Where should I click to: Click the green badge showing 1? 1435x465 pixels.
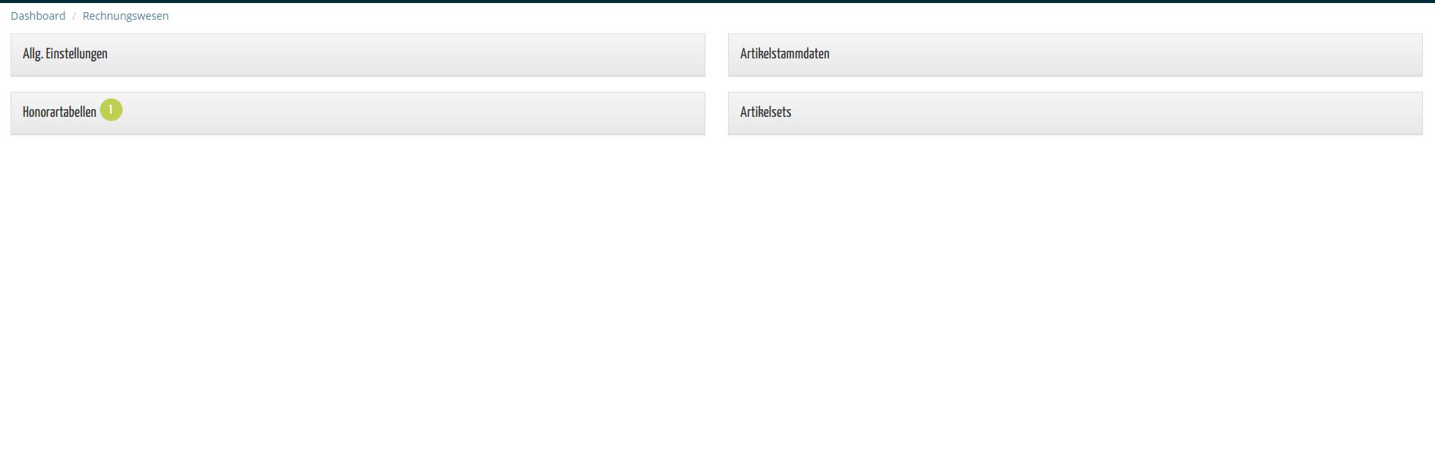(111, 110)
